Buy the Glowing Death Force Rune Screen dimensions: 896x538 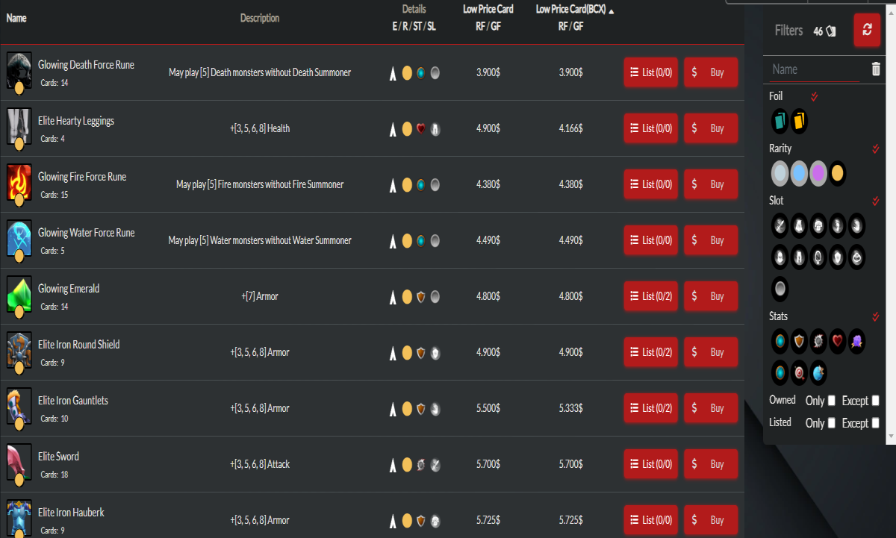tap(711, 72)
